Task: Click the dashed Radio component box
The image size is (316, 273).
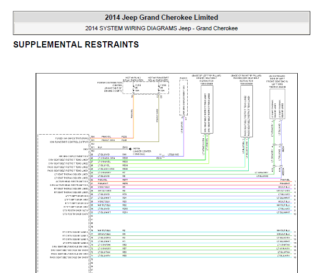Action: coord(184,98)
